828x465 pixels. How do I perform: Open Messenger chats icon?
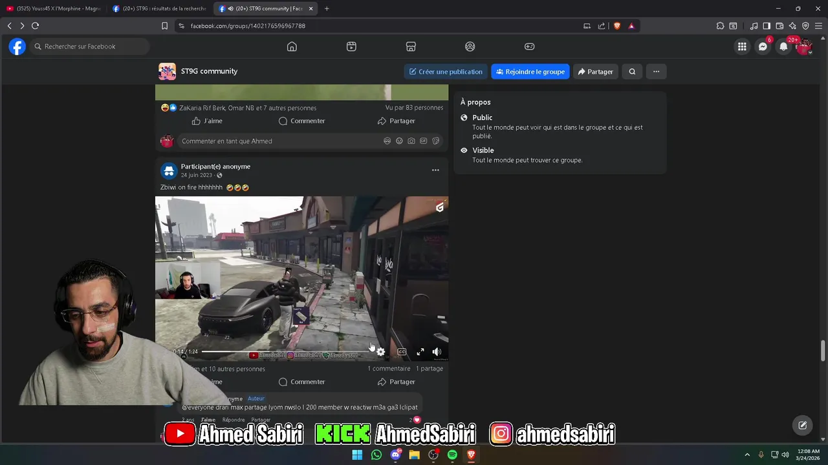pyautogui.click(x=763, y=46)
